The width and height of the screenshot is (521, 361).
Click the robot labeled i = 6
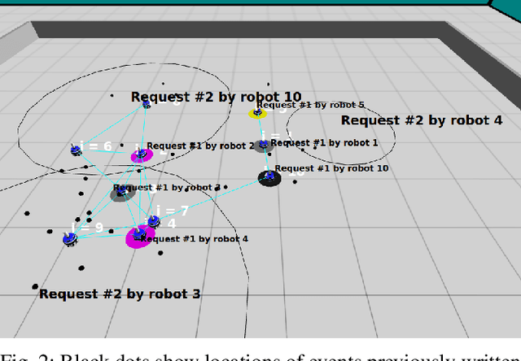[76, 150]
